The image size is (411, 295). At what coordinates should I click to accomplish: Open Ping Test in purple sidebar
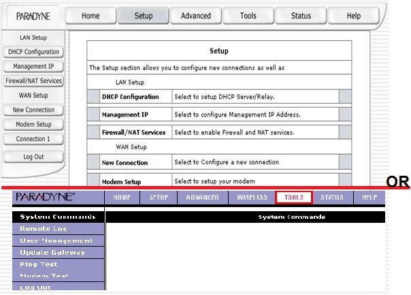coord(59,264)
